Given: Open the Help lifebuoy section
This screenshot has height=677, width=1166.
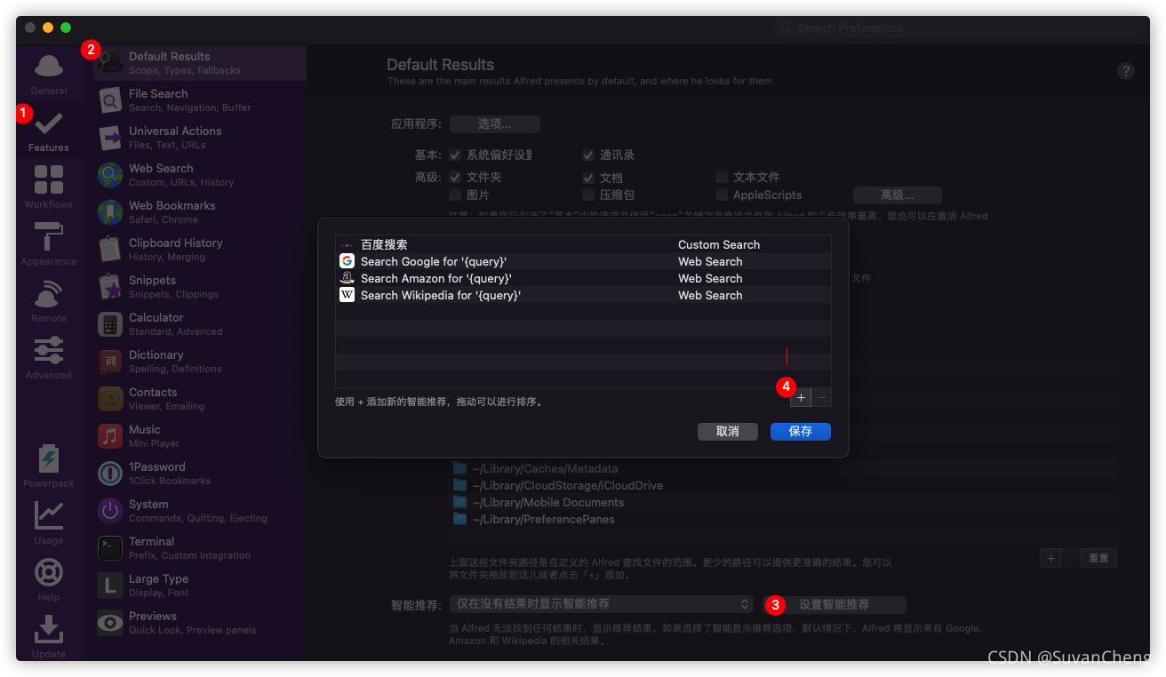Looking at the screenshot, I should click(49, 579).
